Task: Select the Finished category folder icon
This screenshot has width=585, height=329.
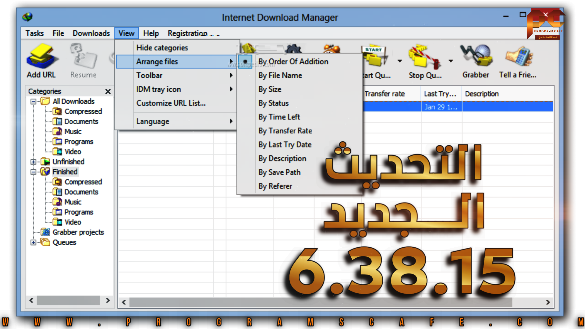Action: tap(45, 172)
